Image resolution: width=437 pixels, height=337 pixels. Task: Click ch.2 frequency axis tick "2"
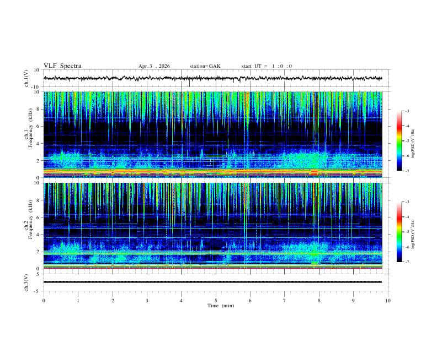point(38,252)
